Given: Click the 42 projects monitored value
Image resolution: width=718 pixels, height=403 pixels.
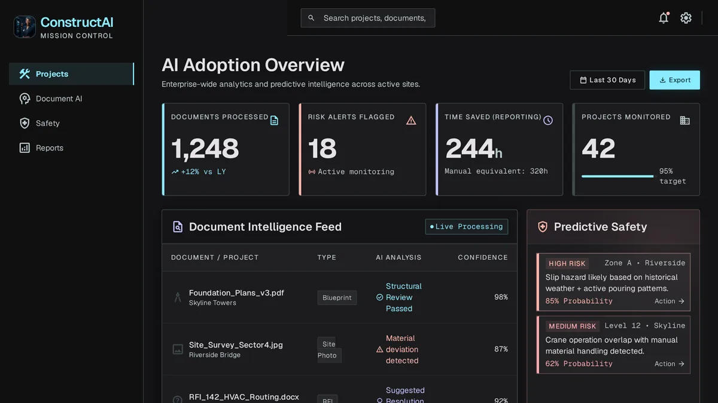Looking at the screenshot, I should (598, 149).
